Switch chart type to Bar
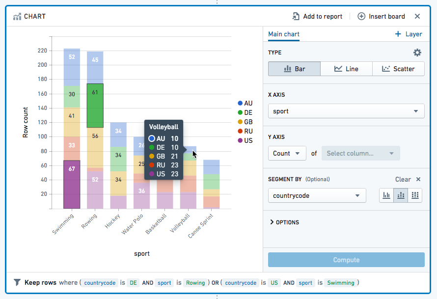437x299 pixels. (294, 69)
